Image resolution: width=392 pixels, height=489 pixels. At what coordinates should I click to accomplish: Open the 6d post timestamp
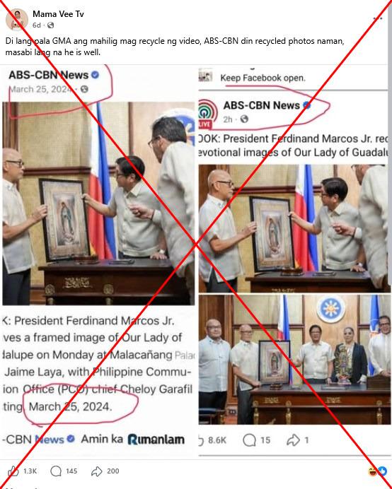point(37,25)
